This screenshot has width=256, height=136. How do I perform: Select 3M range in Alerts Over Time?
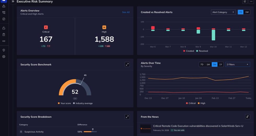pos(214,64)
